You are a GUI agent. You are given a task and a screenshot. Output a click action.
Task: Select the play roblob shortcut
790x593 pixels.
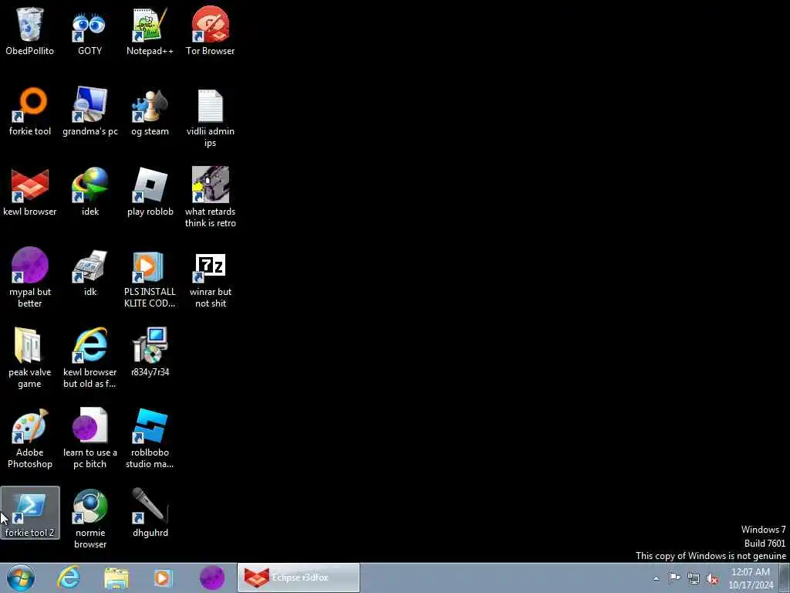pos(150,192)
